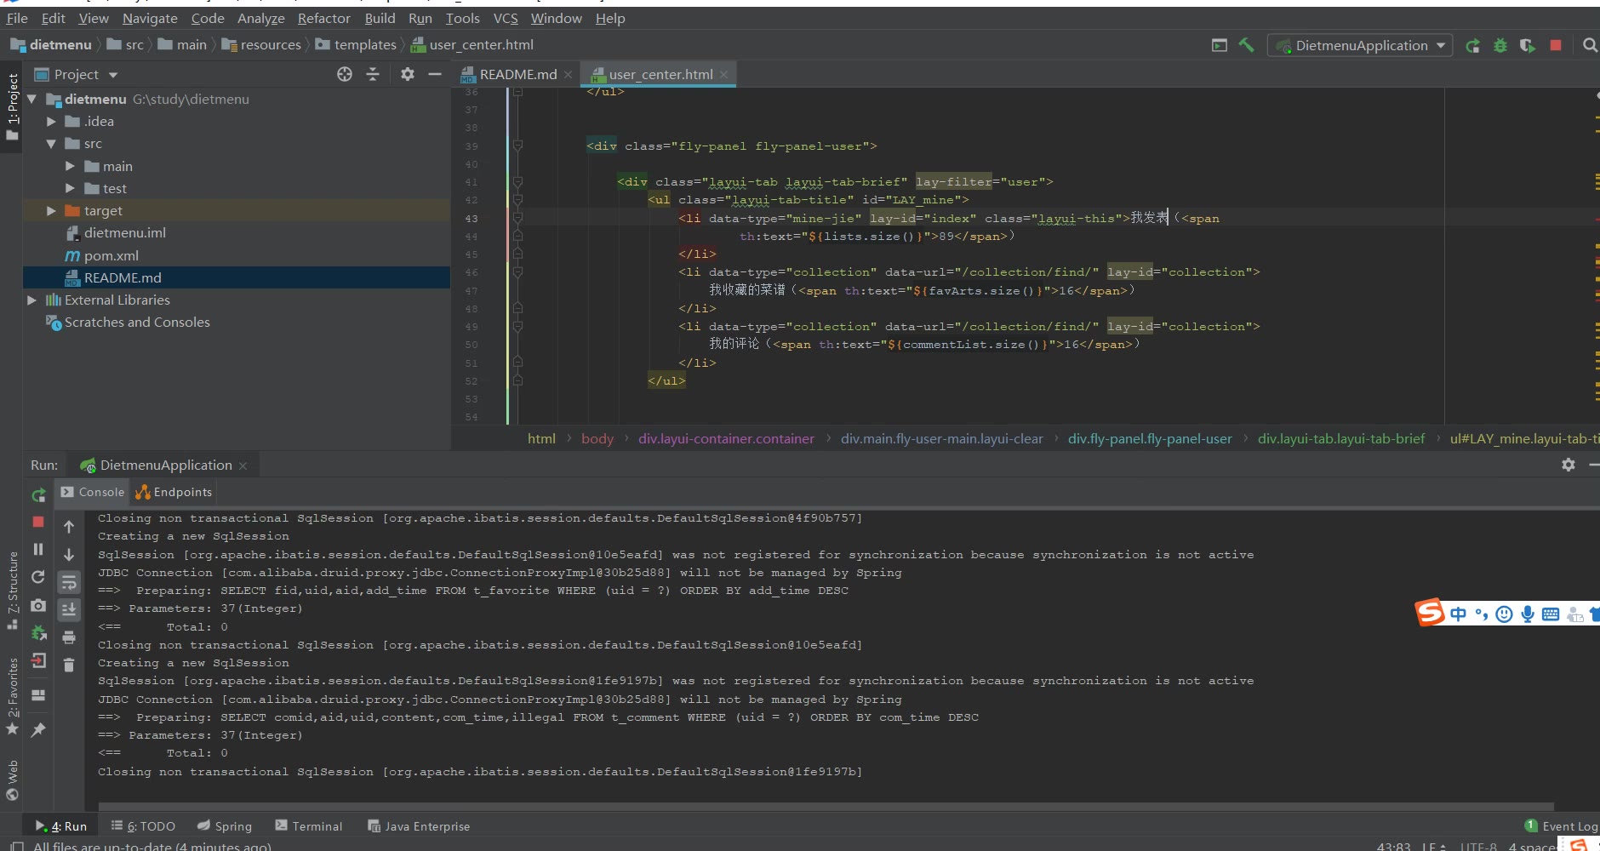
Task: Toggle the 1: Project side tab
Action: (x=12, y=106)
